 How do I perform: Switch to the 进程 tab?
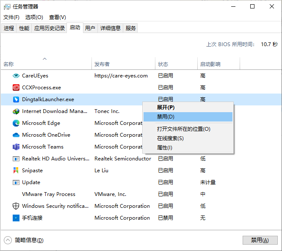pyautogui.click(x=9, y=28)
